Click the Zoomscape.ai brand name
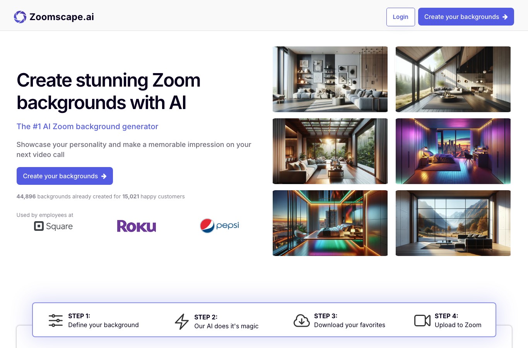The width and height of the screenshot is (528, 348). click(62, 17)
